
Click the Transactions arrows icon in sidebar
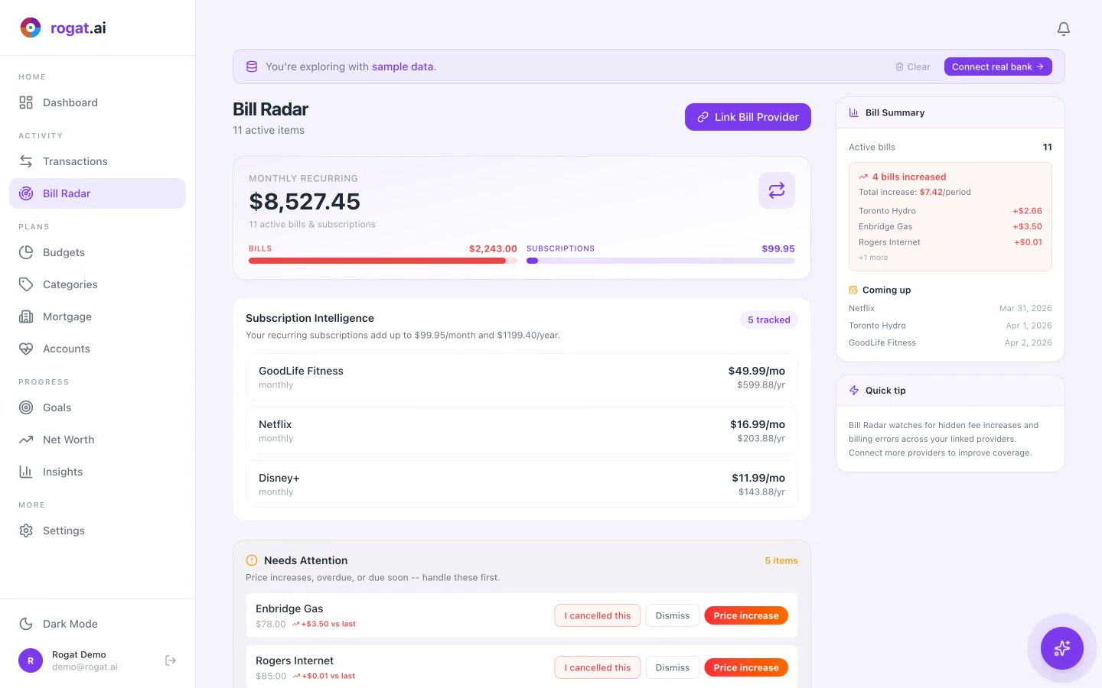26,161
